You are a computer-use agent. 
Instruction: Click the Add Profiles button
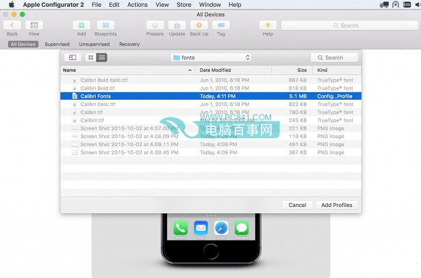tap(337, 205)
